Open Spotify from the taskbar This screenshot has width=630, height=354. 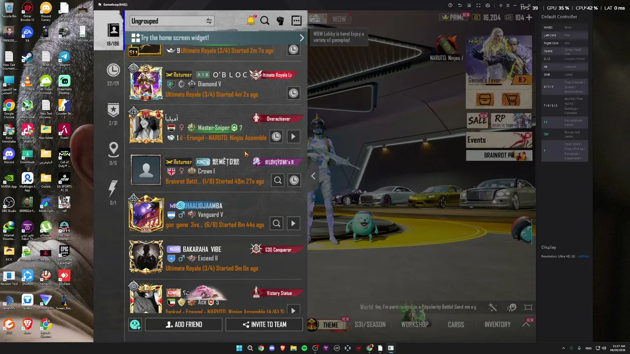click(x=304, y=348)
